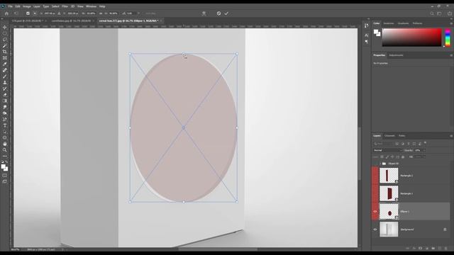The height and width of the screenshot is (255, 454).
Task: Toggle the reference point checkbox
Action: (28, 13)
